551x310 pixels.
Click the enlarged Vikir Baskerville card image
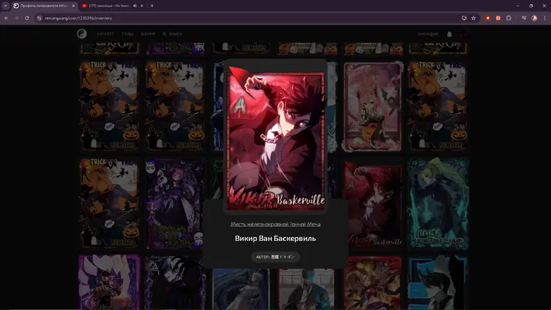[x=275, y=137]
